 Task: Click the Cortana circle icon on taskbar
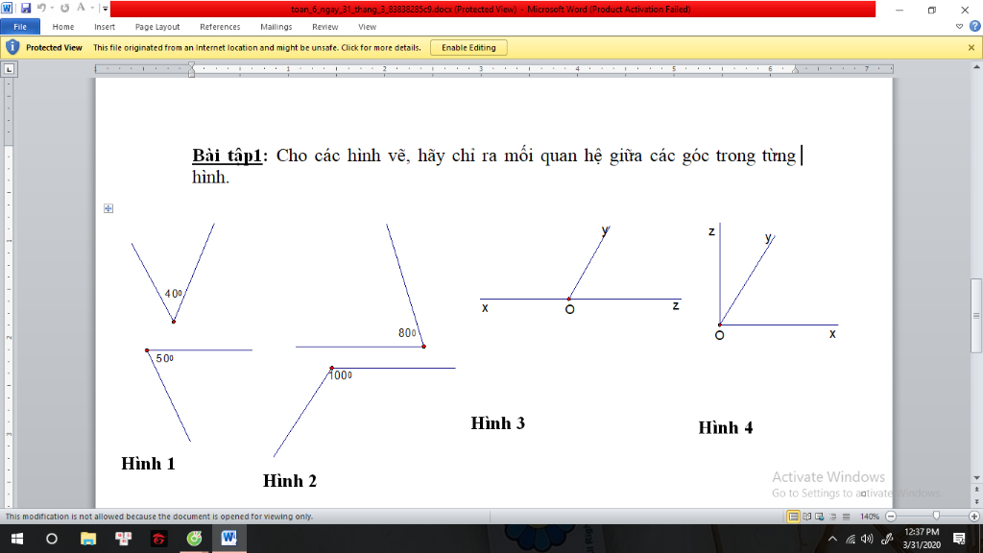tap(52, 539)
